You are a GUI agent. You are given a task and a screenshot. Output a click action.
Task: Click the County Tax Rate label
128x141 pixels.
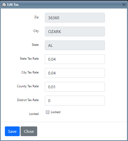tap(28, 86)
